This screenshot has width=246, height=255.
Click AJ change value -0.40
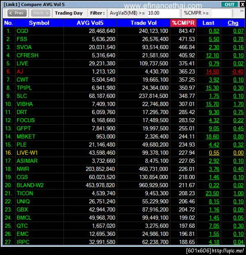point(237,72)
